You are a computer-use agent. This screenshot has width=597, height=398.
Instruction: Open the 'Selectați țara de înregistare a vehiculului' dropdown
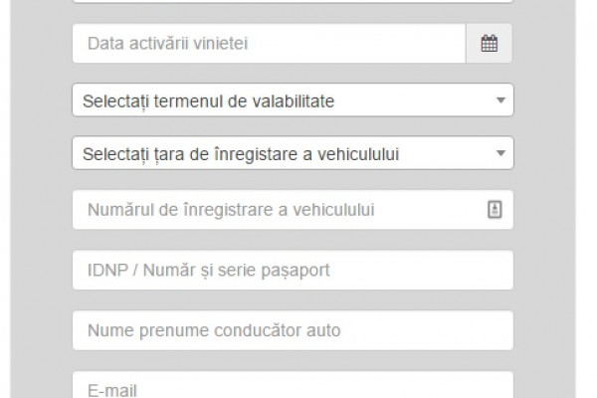(293, 152)
